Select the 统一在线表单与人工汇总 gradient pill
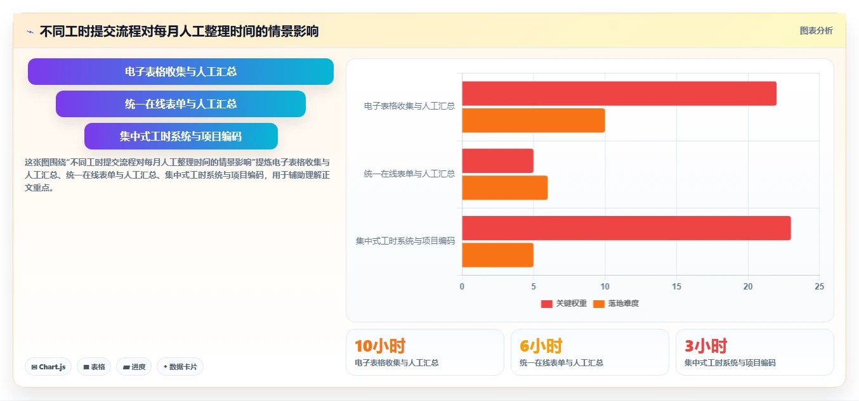Image resolution: width=859 pixels, height=401 pixels. point(181,104)
